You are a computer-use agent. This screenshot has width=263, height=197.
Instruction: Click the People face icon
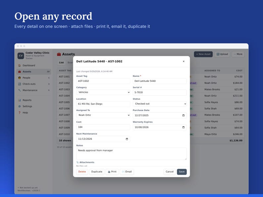20,78
